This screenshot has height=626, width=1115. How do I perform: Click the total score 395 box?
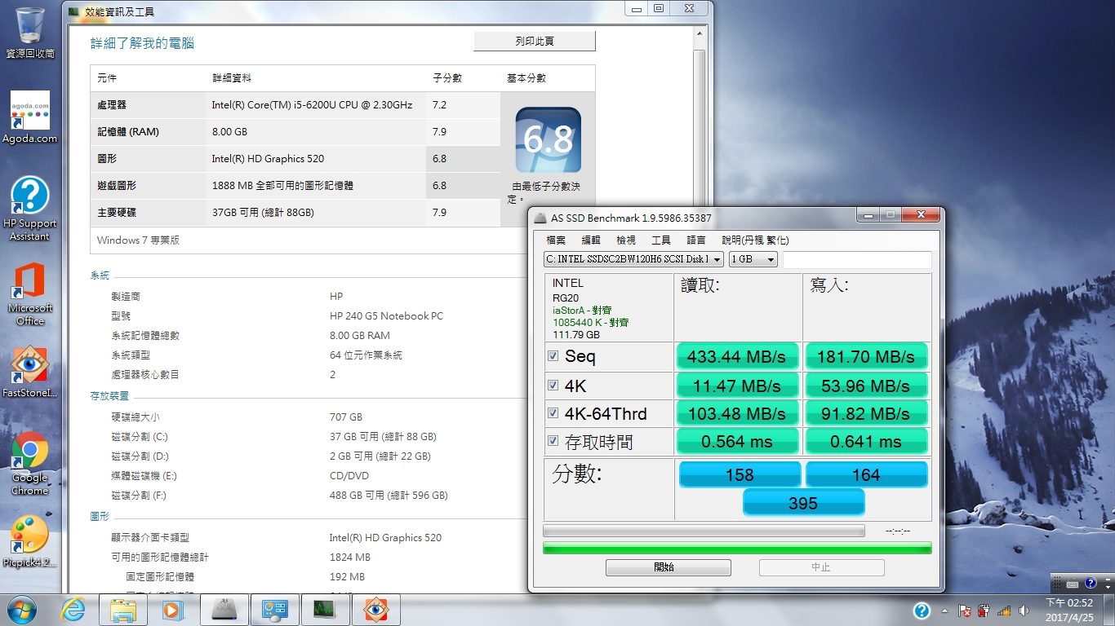803,504
